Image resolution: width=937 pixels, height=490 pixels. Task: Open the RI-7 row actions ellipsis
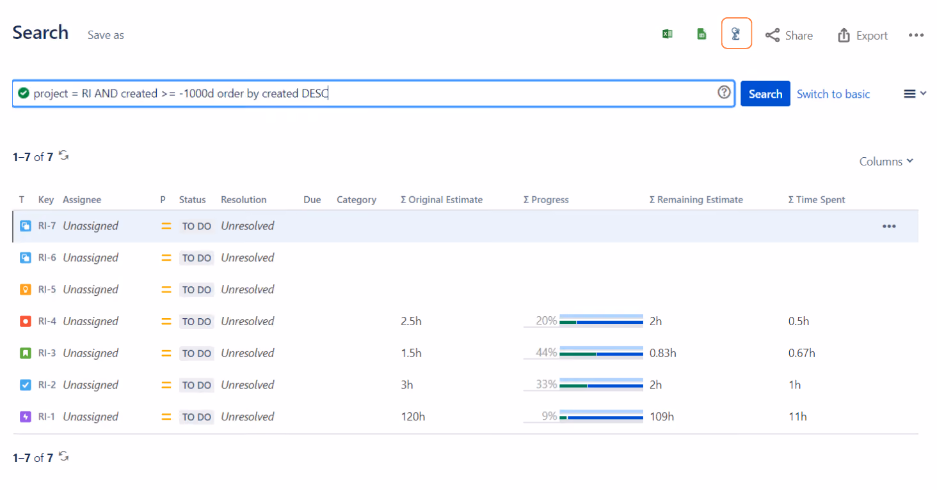tap(889, 226)
